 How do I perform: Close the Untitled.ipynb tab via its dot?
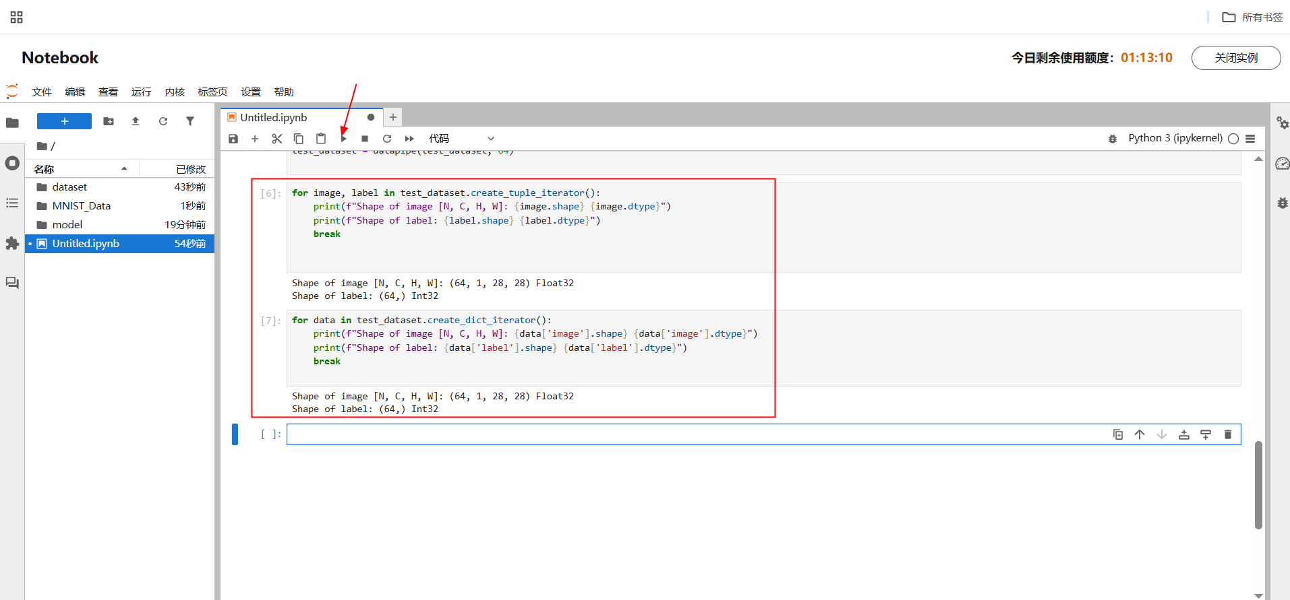tap(371, 117)
